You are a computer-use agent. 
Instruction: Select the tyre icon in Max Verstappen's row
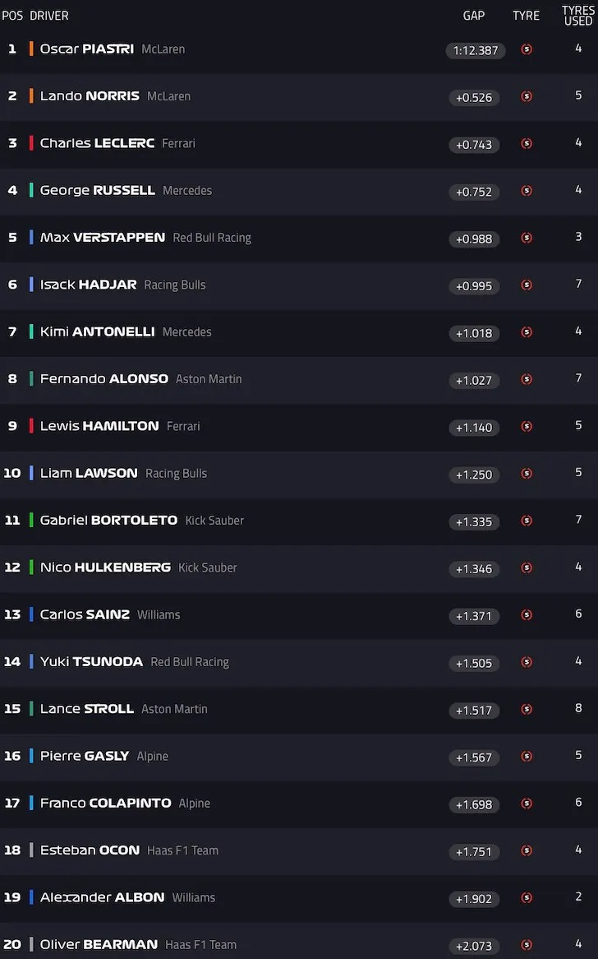tap(527, 238)
